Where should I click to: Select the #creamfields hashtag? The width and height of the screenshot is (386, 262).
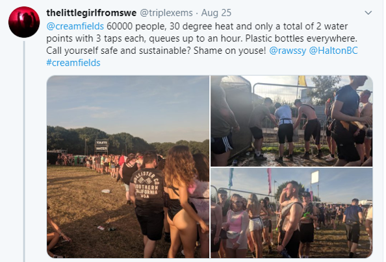click(x=73, y=63)
